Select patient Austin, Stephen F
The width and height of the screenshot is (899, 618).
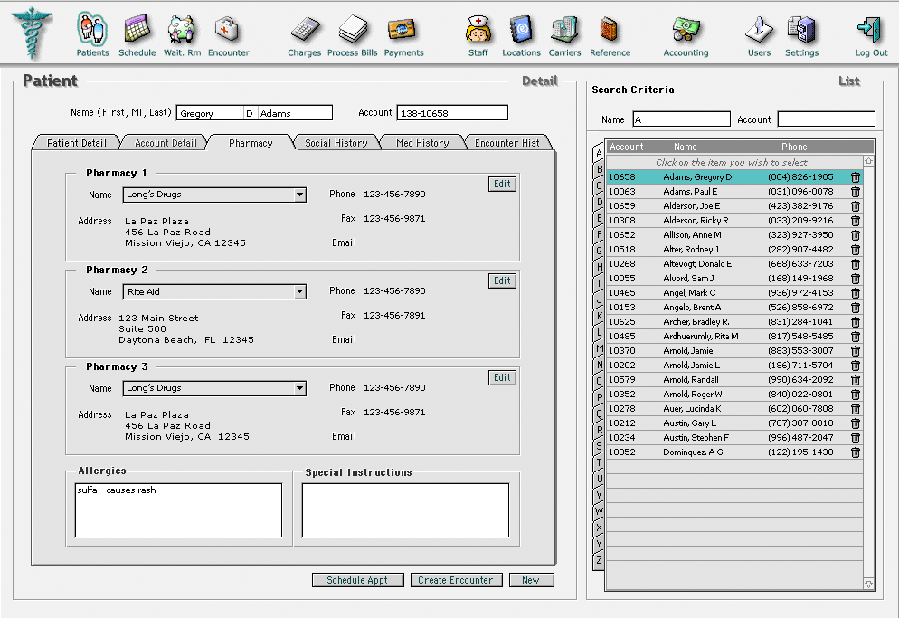coord(734,438)
